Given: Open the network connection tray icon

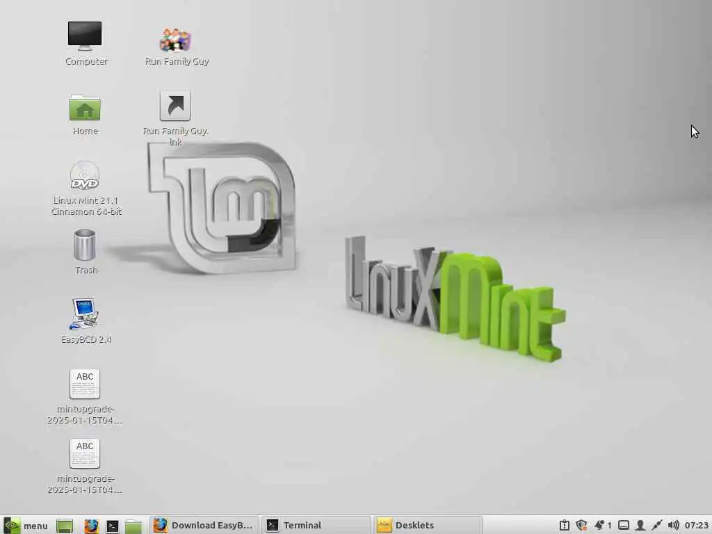Looking at the screenshot, I should (x=656, y=526).
